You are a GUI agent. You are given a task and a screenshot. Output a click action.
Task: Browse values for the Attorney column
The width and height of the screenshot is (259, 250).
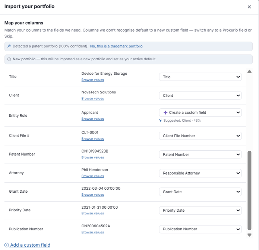93,176
